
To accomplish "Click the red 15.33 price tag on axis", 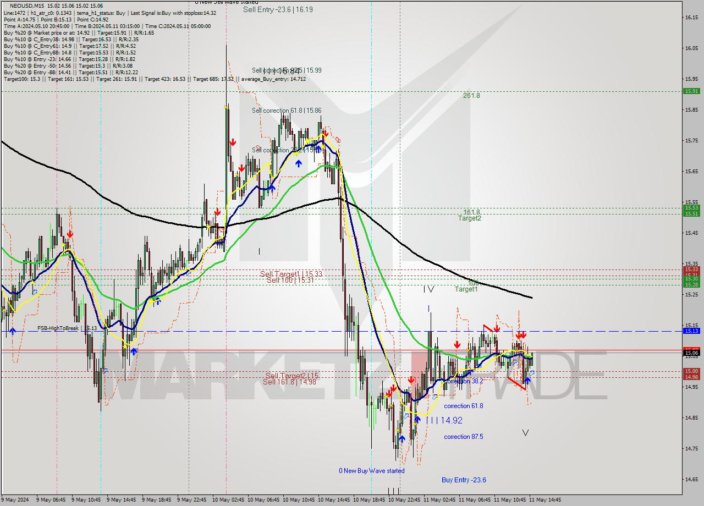I will 691,269.
